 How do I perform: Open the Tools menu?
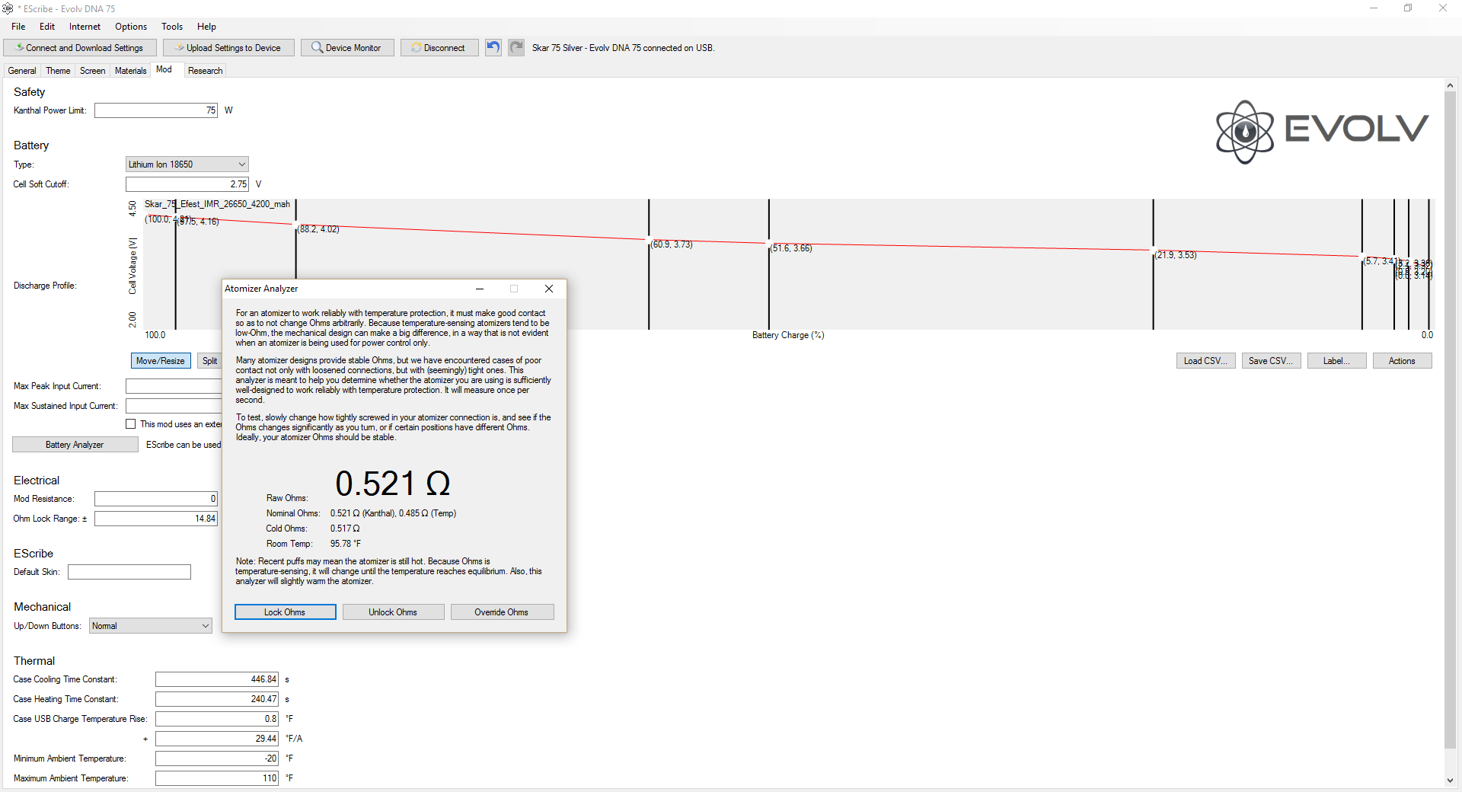point(171,27)
